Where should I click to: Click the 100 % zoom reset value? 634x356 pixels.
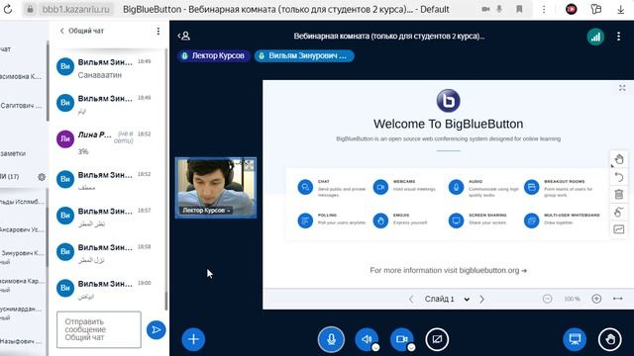(572, 299)
